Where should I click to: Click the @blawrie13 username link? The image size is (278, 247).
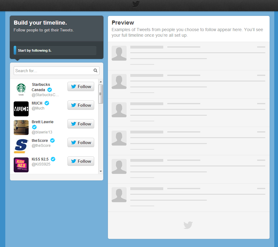(x=42, y=132)
